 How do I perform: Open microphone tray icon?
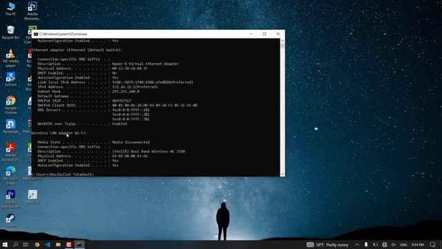click(x=366, y=245)
